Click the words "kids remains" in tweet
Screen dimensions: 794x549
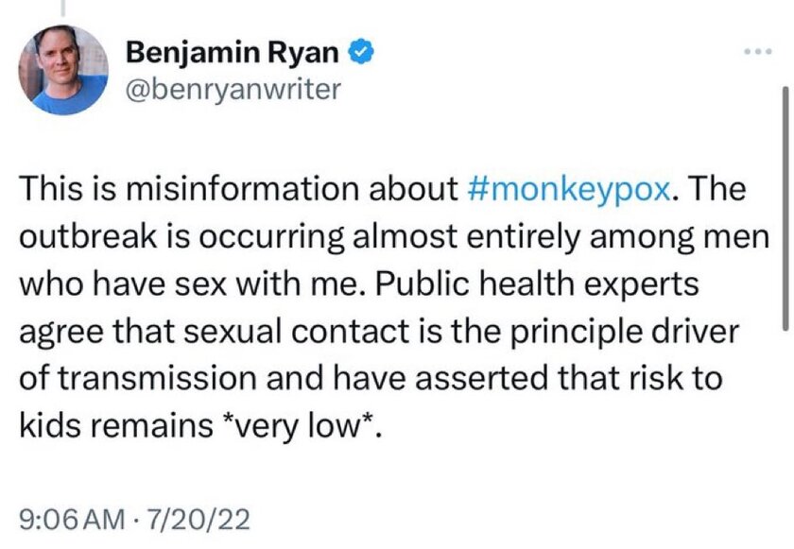[116, 425]
